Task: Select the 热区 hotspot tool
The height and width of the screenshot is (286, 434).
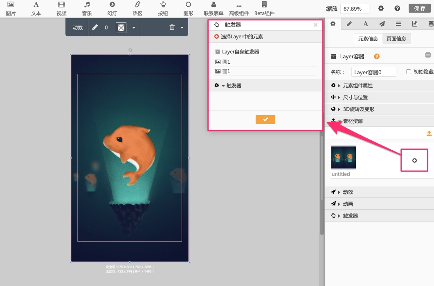Action: [x=137, y=9]
